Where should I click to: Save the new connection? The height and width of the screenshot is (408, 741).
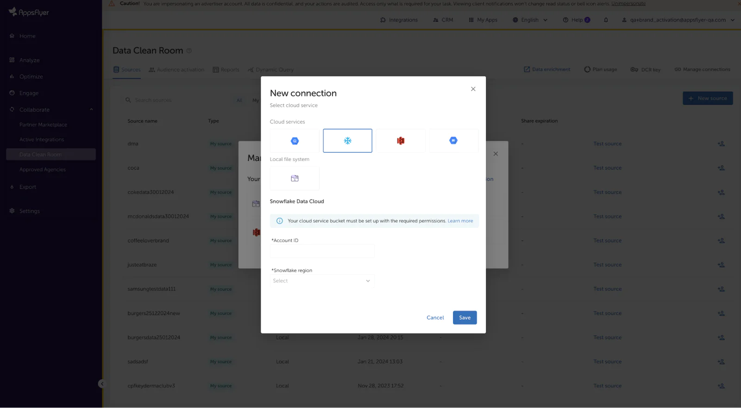click(465, 318)
